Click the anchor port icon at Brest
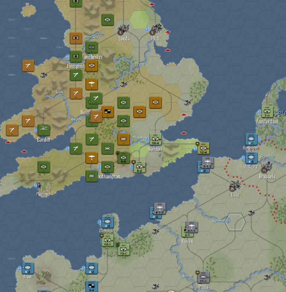Viewport: 286px width, 292px height. (x=20, y=268)
